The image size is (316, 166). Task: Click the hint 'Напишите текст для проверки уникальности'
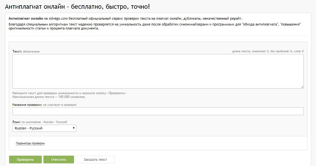[x=45, y=93]
